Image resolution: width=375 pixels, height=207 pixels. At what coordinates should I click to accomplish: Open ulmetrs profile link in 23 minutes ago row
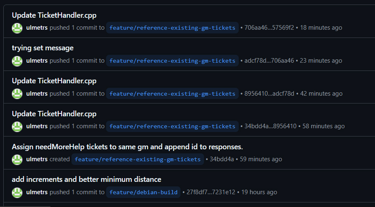[37, 61]
